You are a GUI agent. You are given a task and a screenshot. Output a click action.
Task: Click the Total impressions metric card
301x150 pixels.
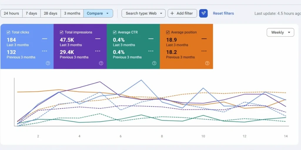(x=80, y=46)
